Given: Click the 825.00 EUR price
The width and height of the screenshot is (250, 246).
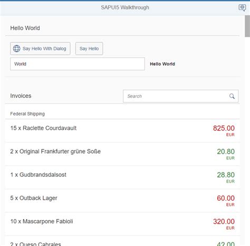Looking at the screenshot, I should click(224, 131).
